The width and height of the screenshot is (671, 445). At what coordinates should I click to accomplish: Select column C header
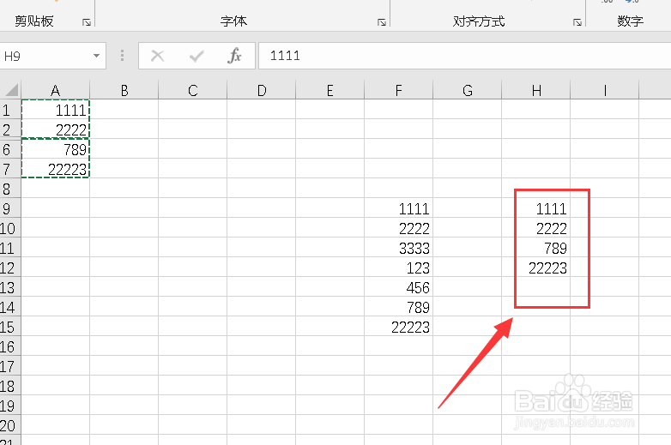[x=192, y=90]
